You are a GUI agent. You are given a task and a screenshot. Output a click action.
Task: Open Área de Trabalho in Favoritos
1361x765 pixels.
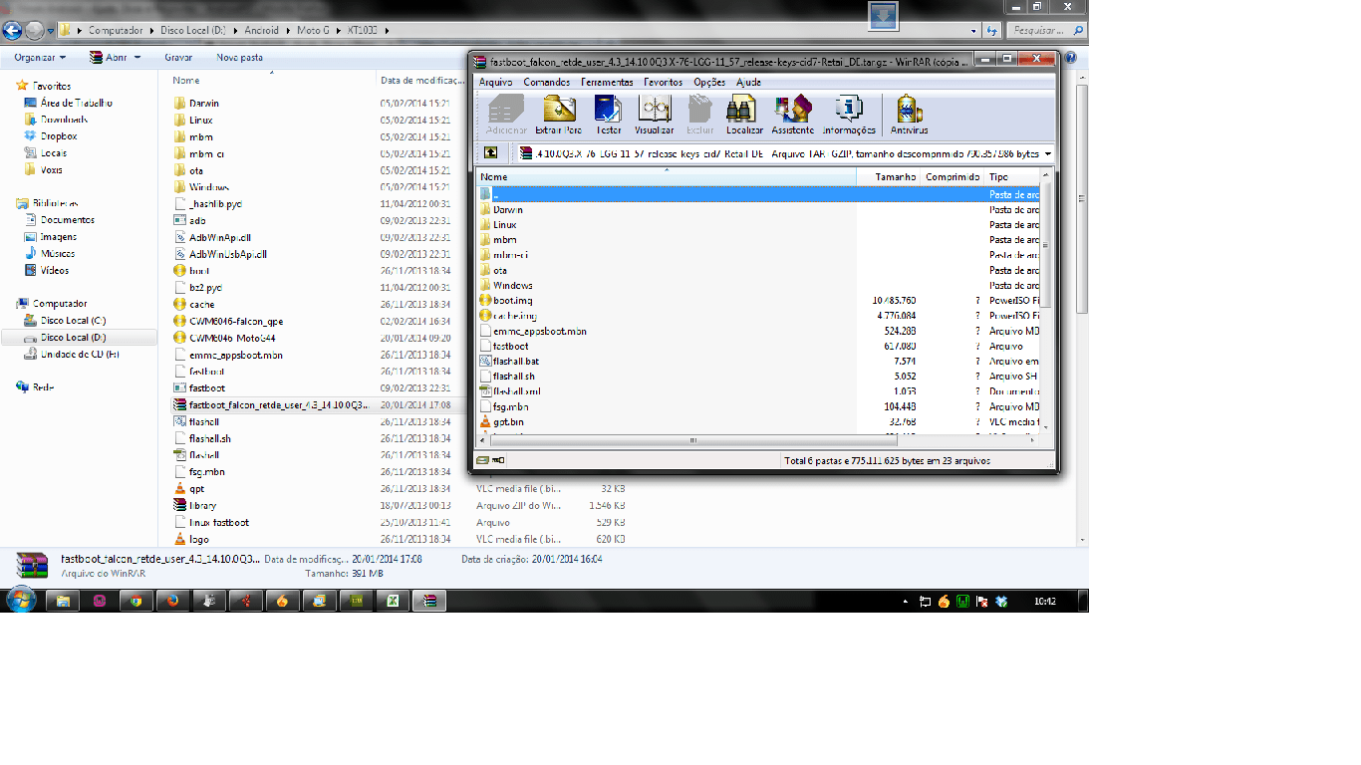[76, 104]
